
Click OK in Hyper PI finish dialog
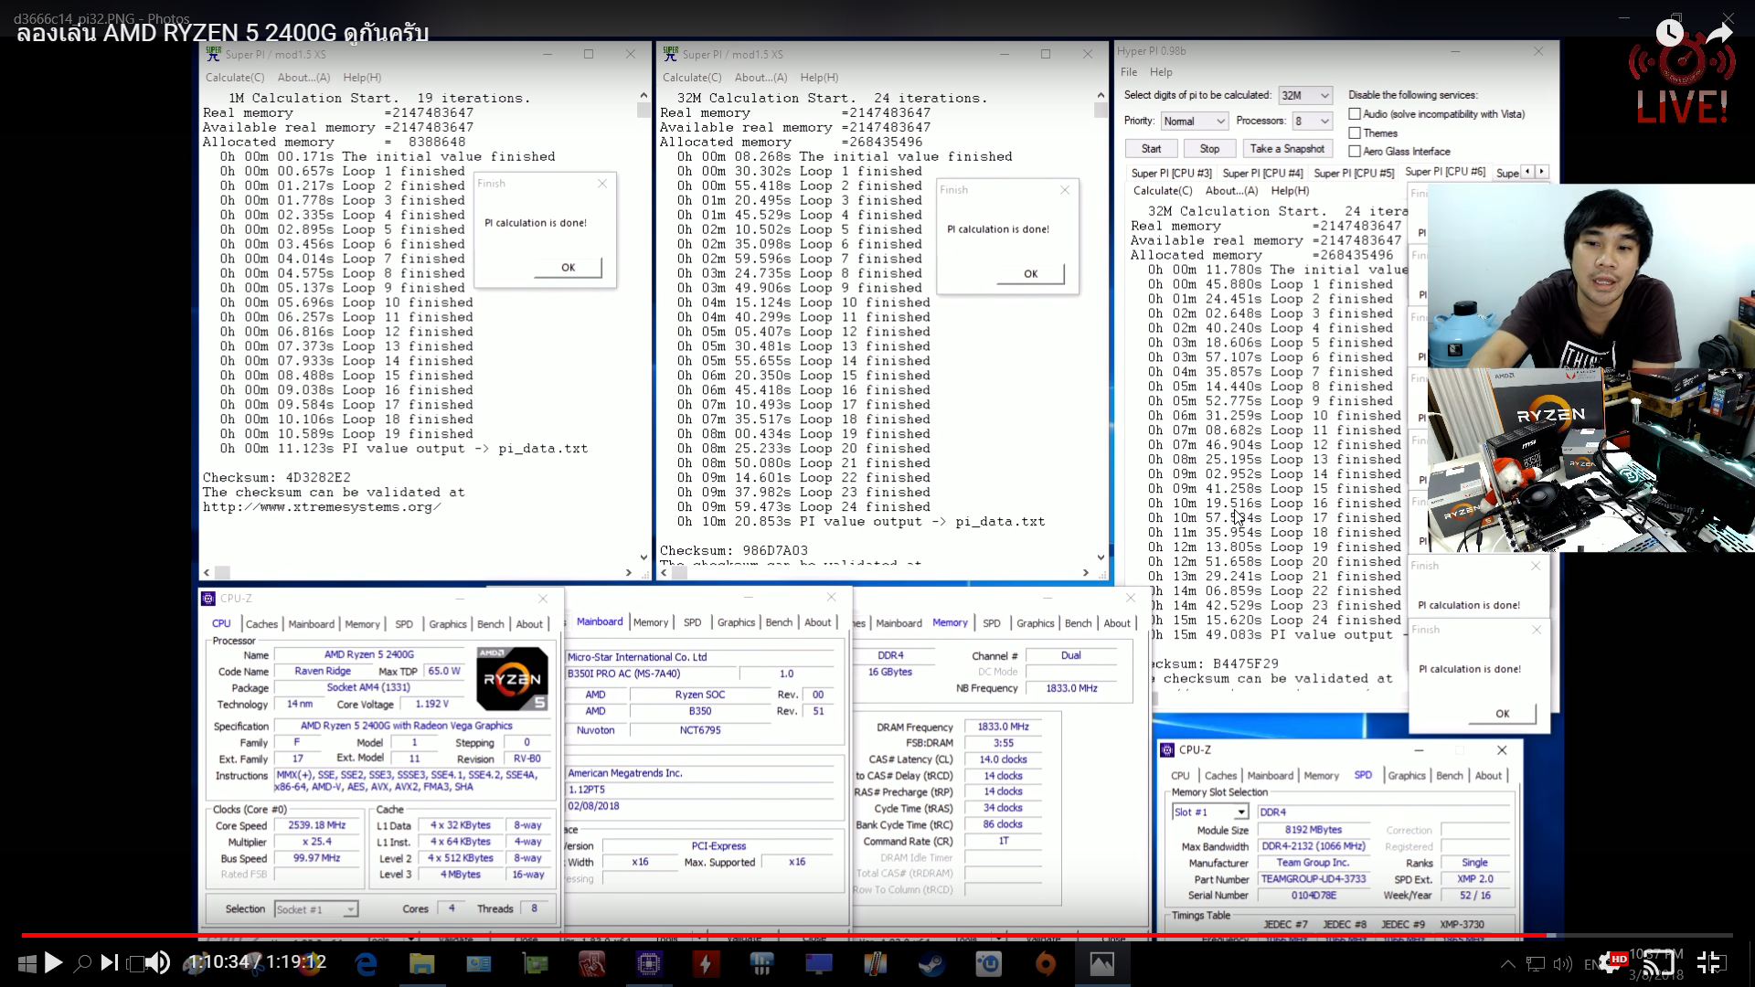pos(1502,714)
